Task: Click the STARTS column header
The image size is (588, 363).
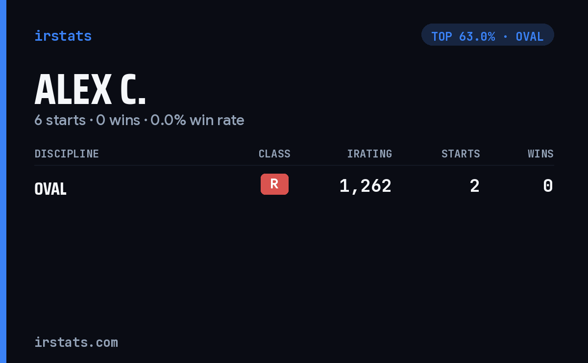Action: [x=461, y=154]
